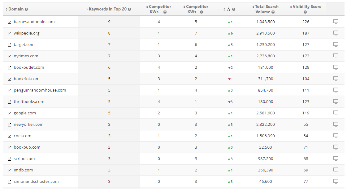The width and height of the screenshot is (347, 189).
Task: Click monitor icon in thriftbooks.com row
Action: point(336,101)
